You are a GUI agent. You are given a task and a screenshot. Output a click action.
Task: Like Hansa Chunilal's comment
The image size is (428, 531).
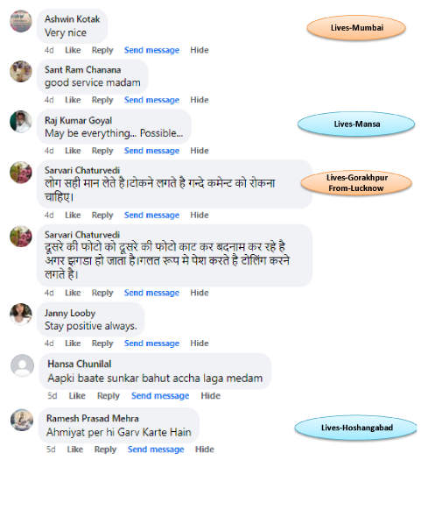coord(77,395)
